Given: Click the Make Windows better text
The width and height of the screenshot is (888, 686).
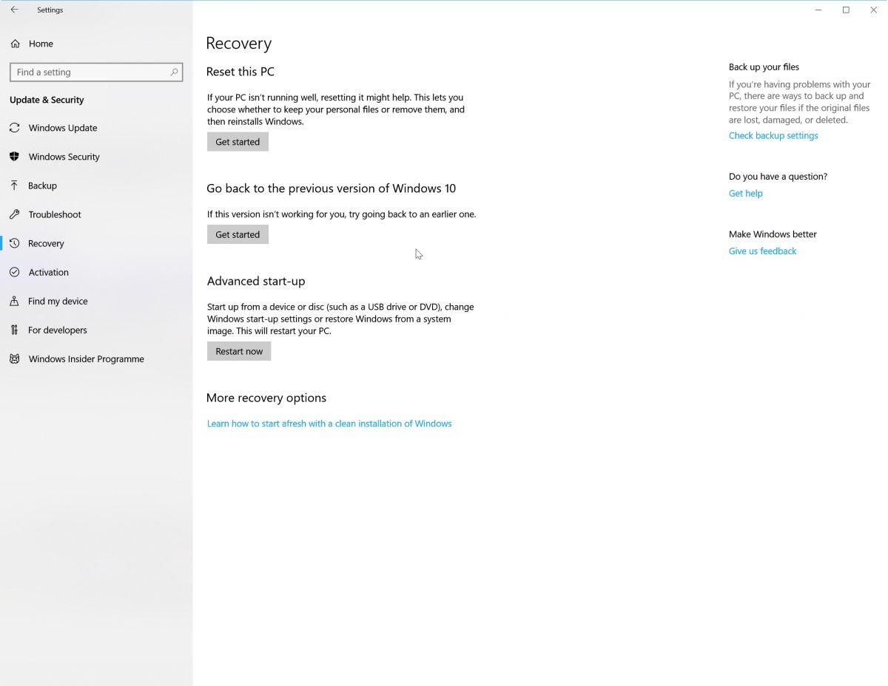Looking at the screenshot, I should pyautogui.click(x=773, y=234).
